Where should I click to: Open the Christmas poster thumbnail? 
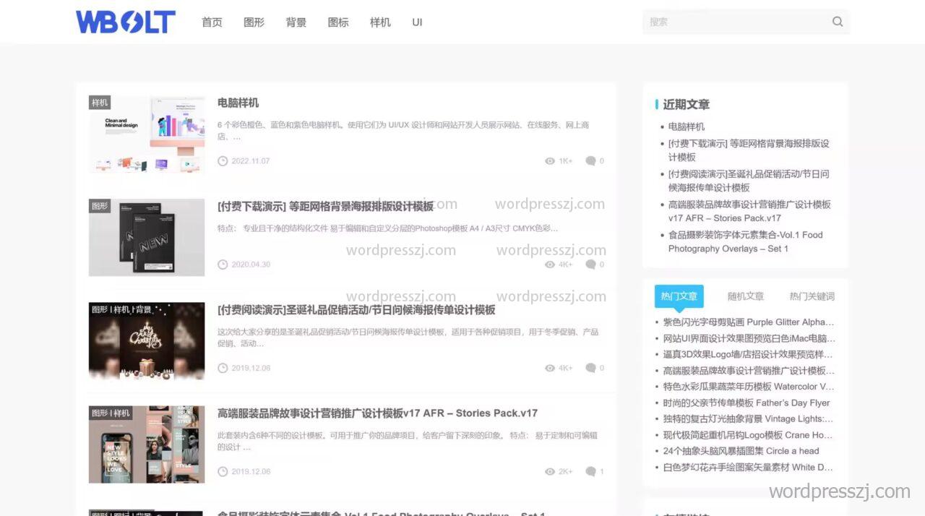[x=147, y=341]
